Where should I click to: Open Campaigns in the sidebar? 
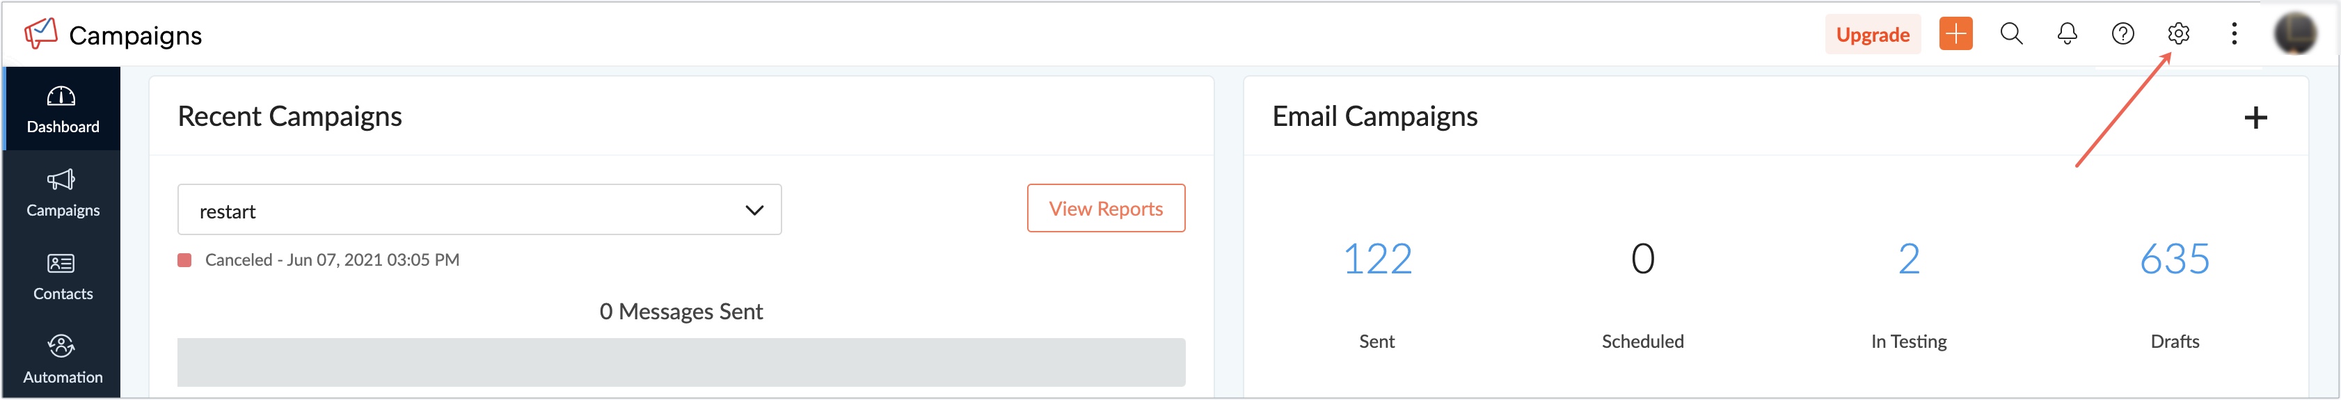coord(62,193)
